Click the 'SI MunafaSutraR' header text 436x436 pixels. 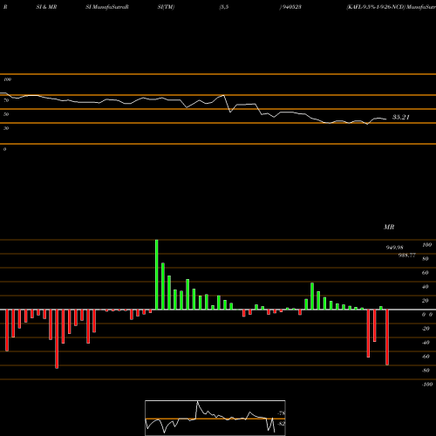pyautogui.click(x=107, y=7)
